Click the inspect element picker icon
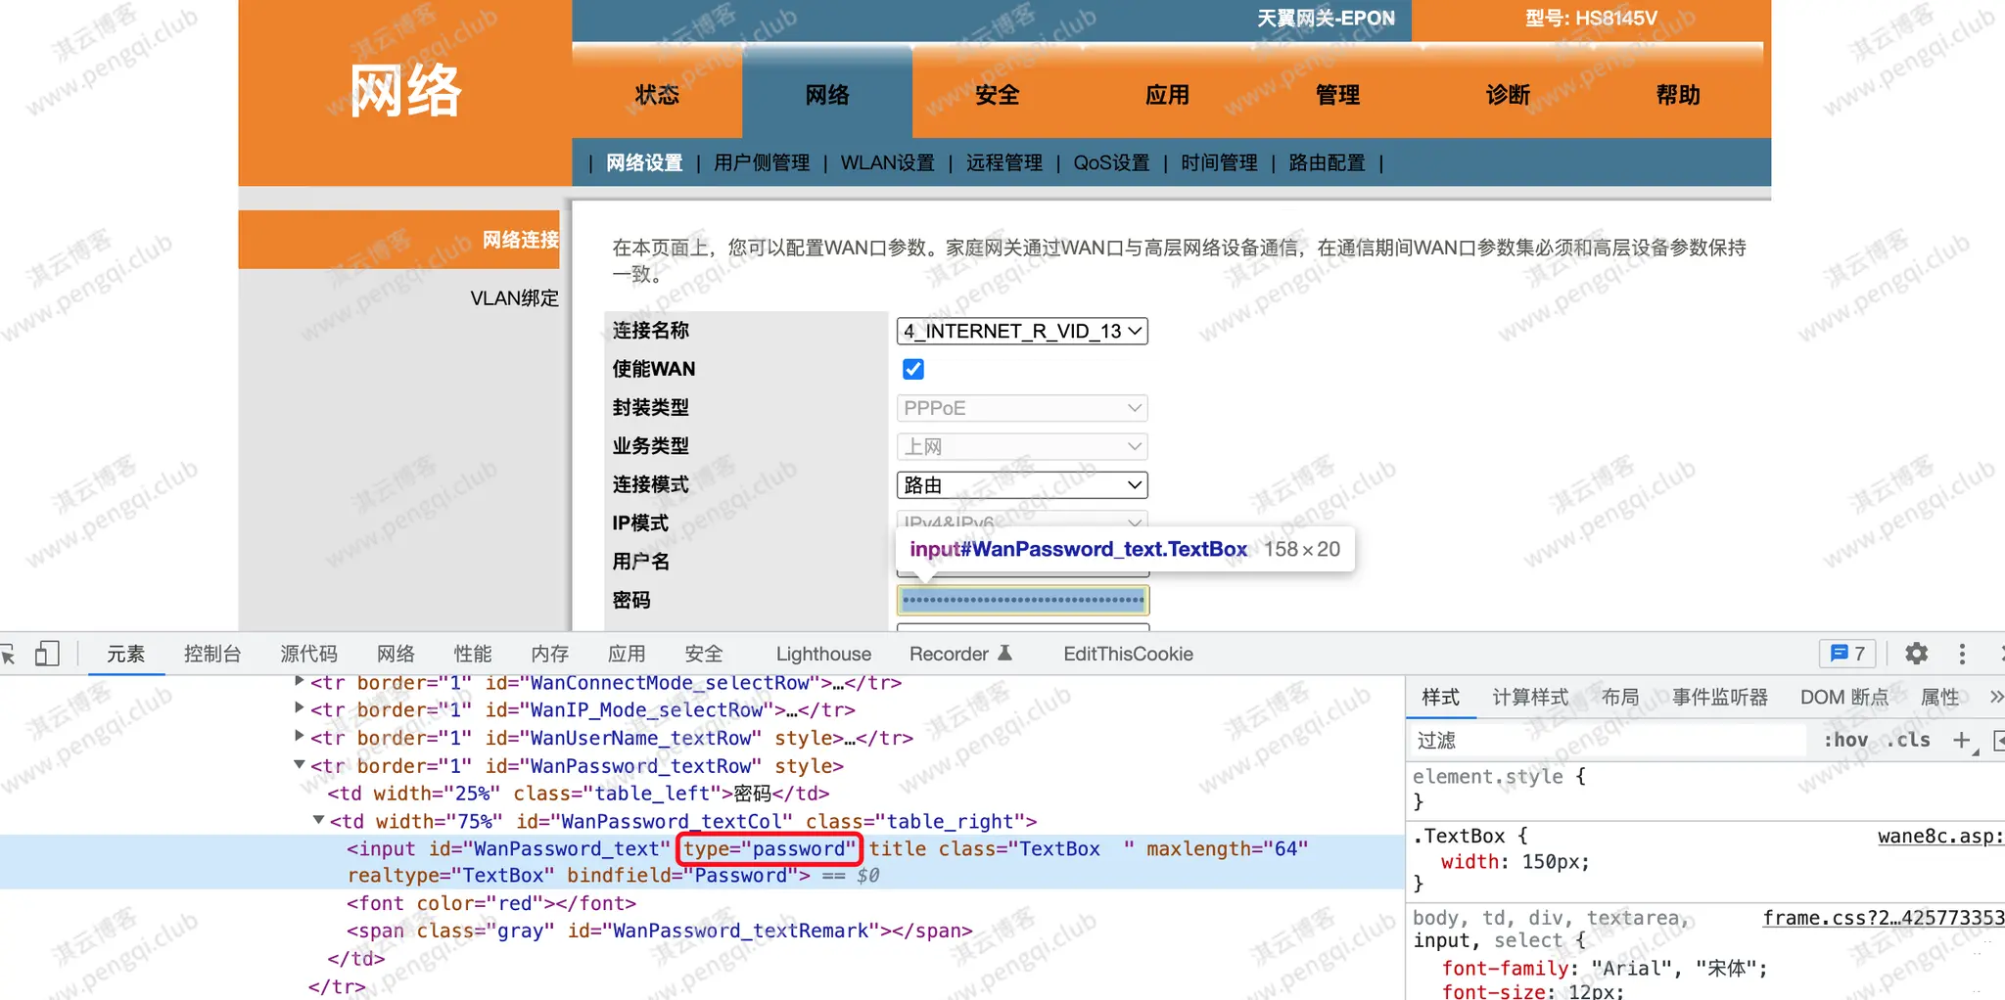2005x1000 pixels. 8,655
